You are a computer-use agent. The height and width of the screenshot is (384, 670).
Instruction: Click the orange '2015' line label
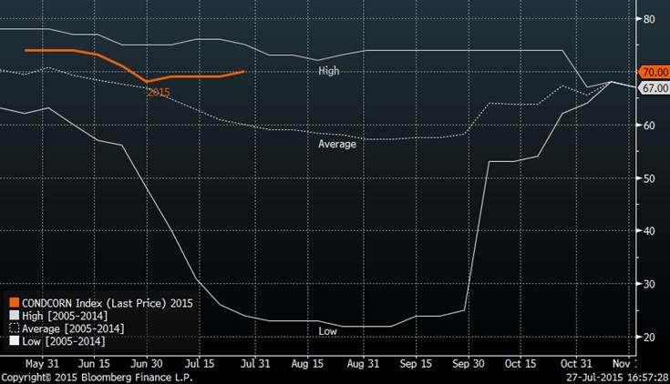158,93
